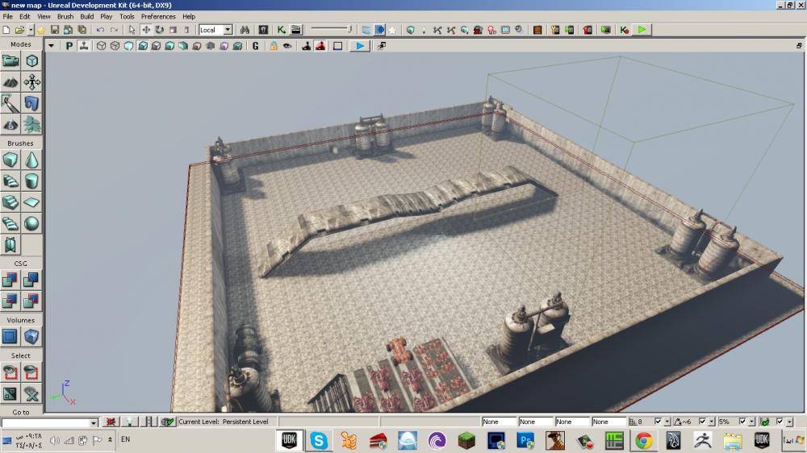Open Find actors binoculars
The width and height of the screenshot is (807, 453).
pyautogui.click(x=245, y=30)
